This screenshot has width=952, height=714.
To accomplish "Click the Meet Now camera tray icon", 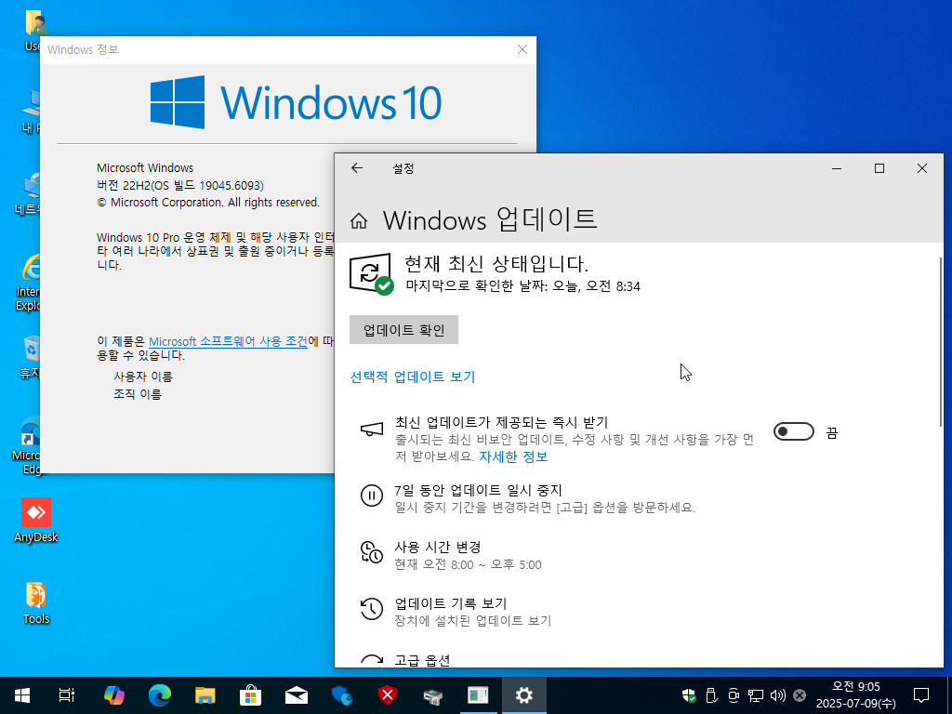I will (x=734, y=695).
